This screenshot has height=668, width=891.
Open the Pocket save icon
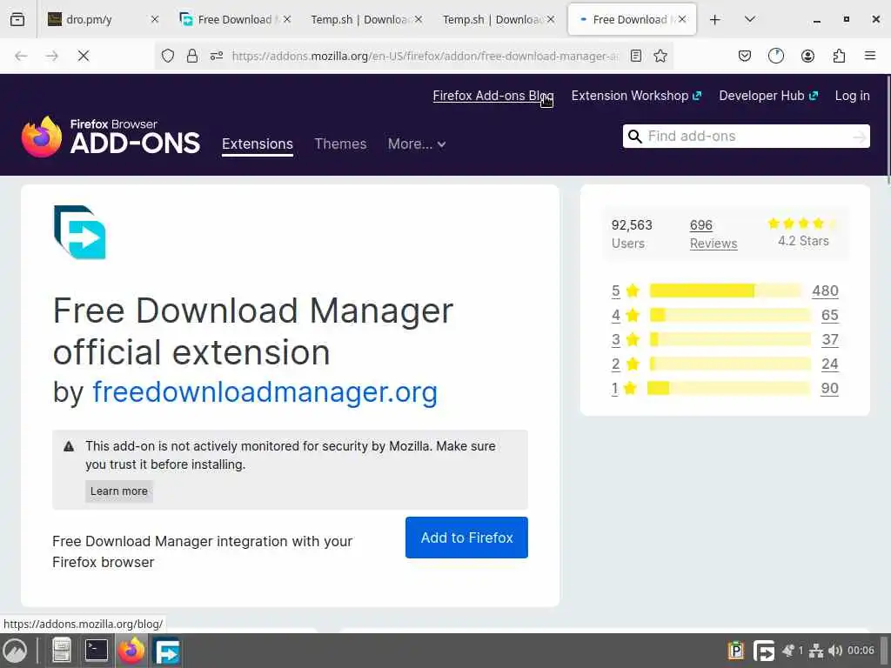pyautogui.click(x=745, y=56)
